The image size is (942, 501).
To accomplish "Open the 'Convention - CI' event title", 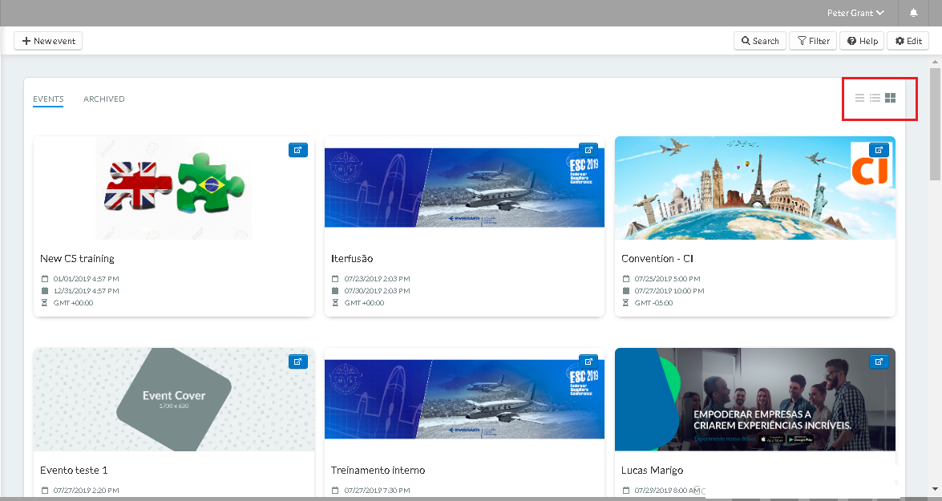I will pos(657,258).
